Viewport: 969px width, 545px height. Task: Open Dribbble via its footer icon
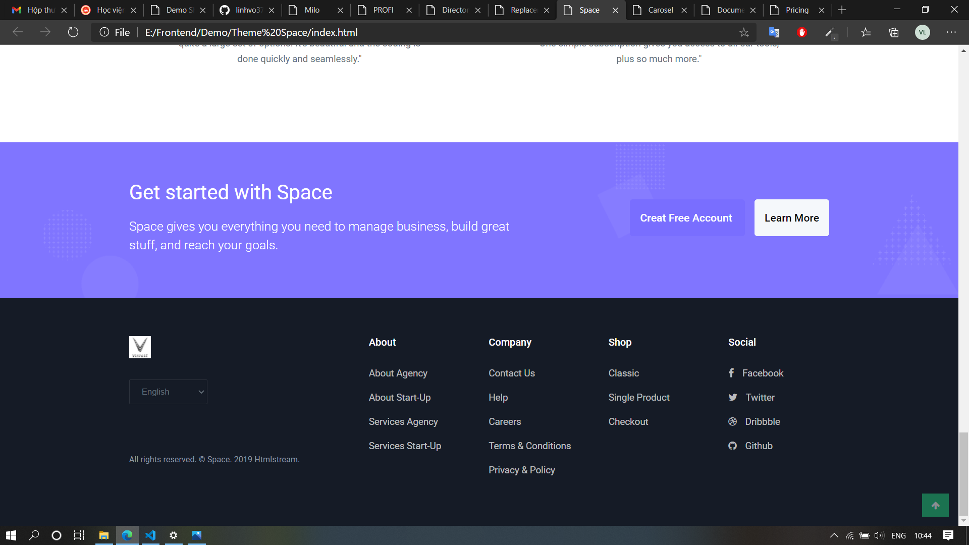click(x=732, y=421)
